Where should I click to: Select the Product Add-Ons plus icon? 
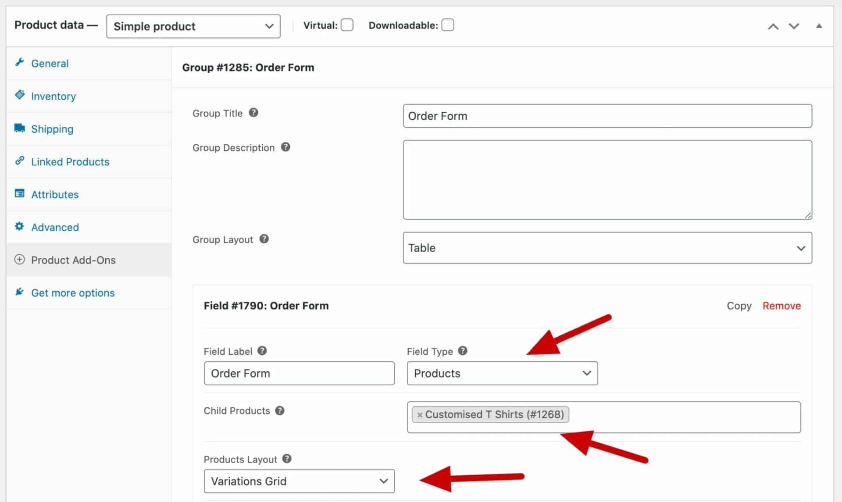tap(20, 260)
